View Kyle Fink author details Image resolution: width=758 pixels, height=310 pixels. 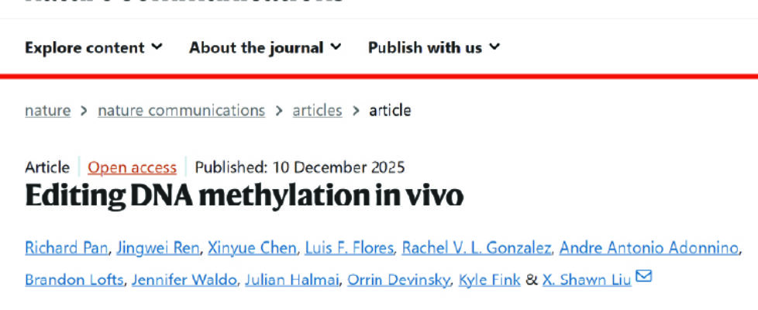point(490,279)
